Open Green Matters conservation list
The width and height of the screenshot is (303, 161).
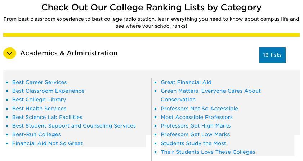[210, 91]
